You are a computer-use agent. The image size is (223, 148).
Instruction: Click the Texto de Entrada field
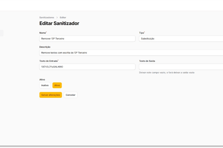click(x=87, y=67)
